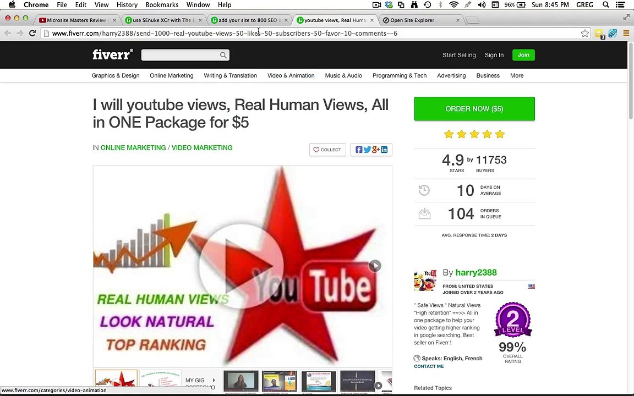634x396 pixels.
Task: Open the Music & Audio category
Action: [343, 75]
